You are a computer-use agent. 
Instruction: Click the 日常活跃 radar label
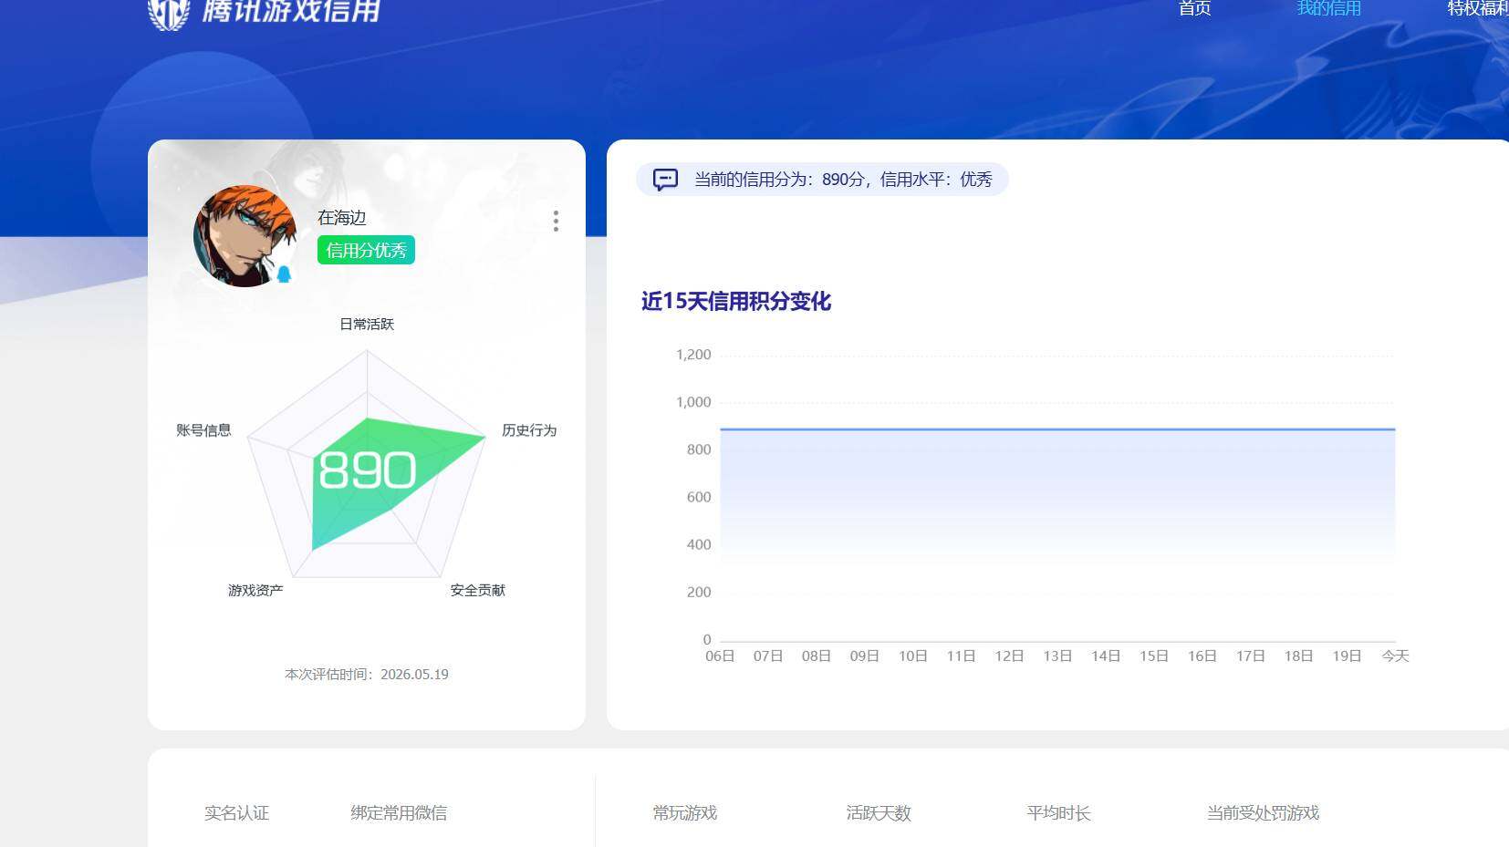coord(367,324)
